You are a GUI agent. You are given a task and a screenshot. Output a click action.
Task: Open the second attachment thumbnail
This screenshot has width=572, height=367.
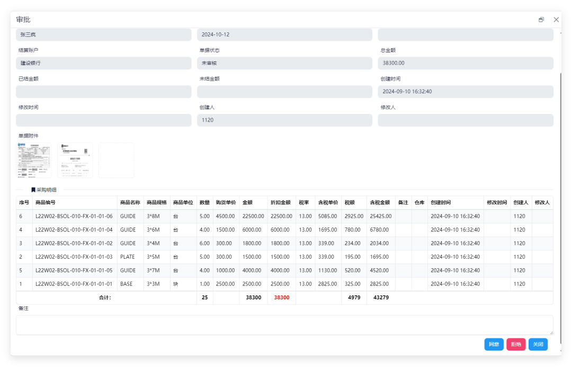tap(75, 160)
